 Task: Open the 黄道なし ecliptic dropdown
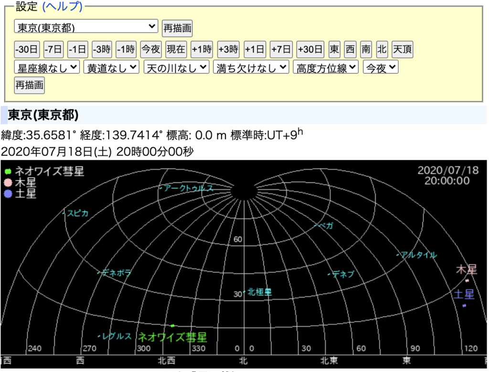[111, 67]
